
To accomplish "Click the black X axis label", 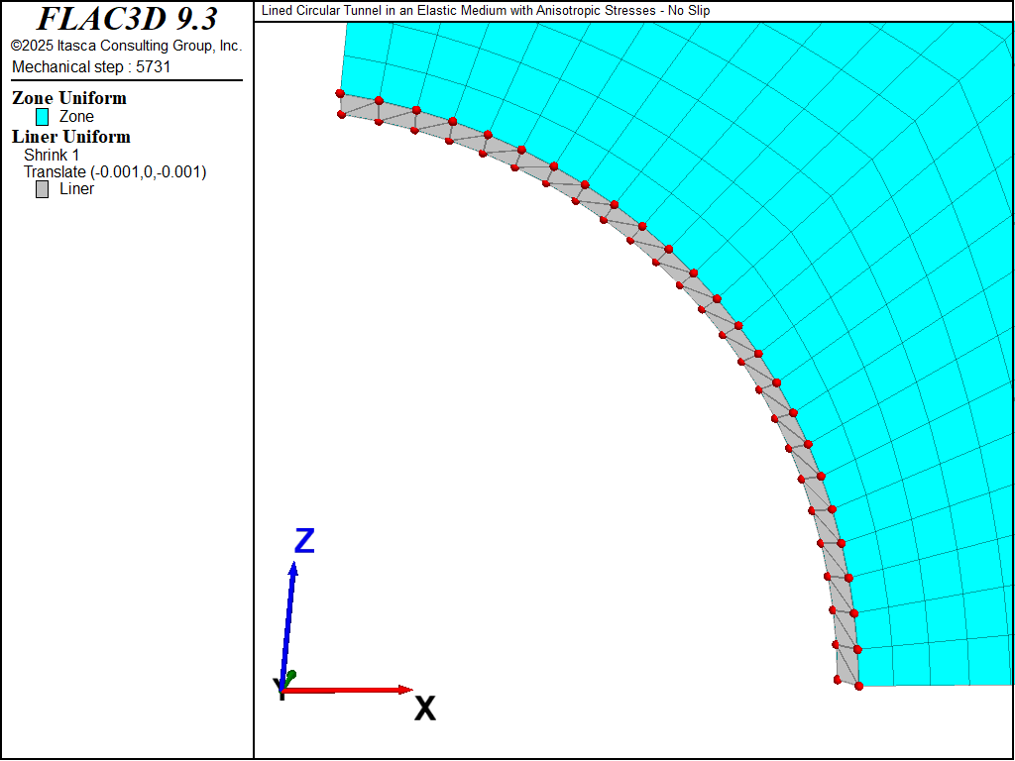I will coord(425,707).
